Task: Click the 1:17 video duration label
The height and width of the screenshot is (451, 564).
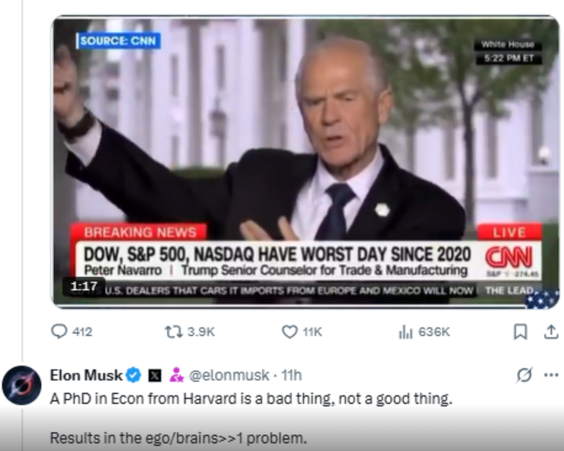Action: [x=83, y=286]
